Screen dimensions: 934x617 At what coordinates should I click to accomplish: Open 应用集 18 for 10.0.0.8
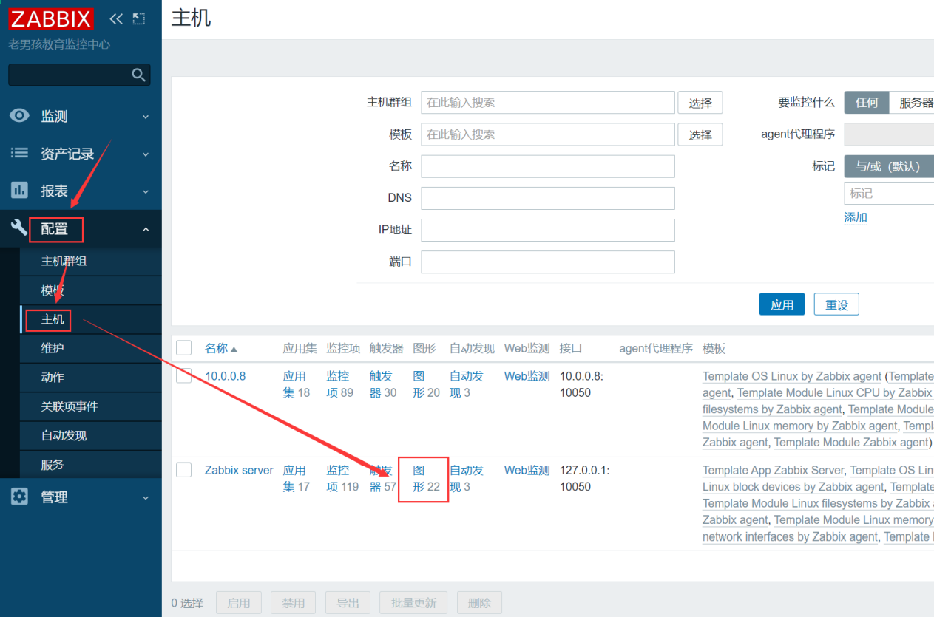tap(296, 384)
